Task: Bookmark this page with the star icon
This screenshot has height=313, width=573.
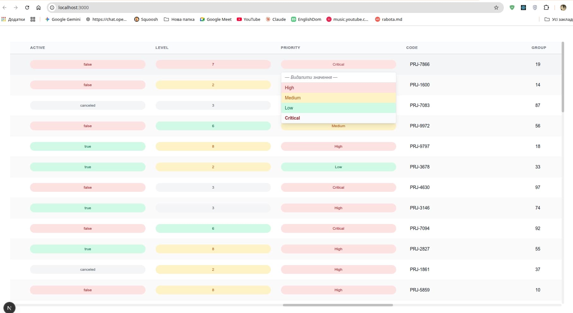Action: pyautogui.click(x=496, y=8)
